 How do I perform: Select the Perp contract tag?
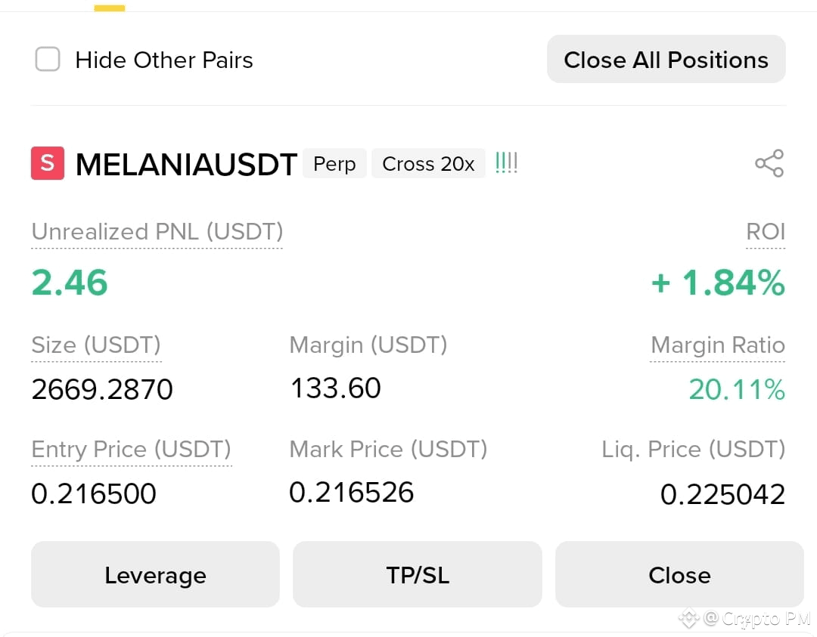point(334,163)
